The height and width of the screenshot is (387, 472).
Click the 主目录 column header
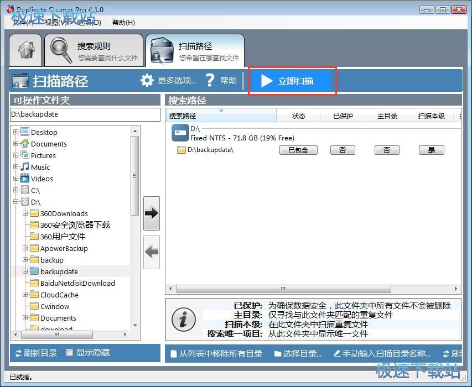click(x=387, y=116)
